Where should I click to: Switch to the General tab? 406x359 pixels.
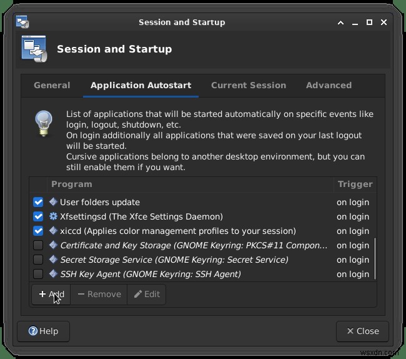52,85
